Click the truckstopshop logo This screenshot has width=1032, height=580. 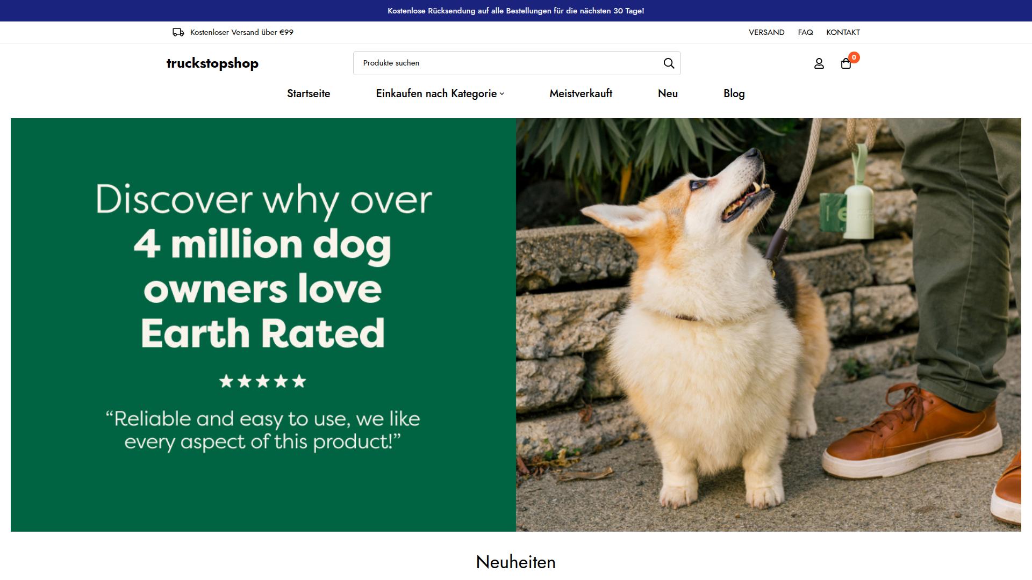[x=212, y=63]
